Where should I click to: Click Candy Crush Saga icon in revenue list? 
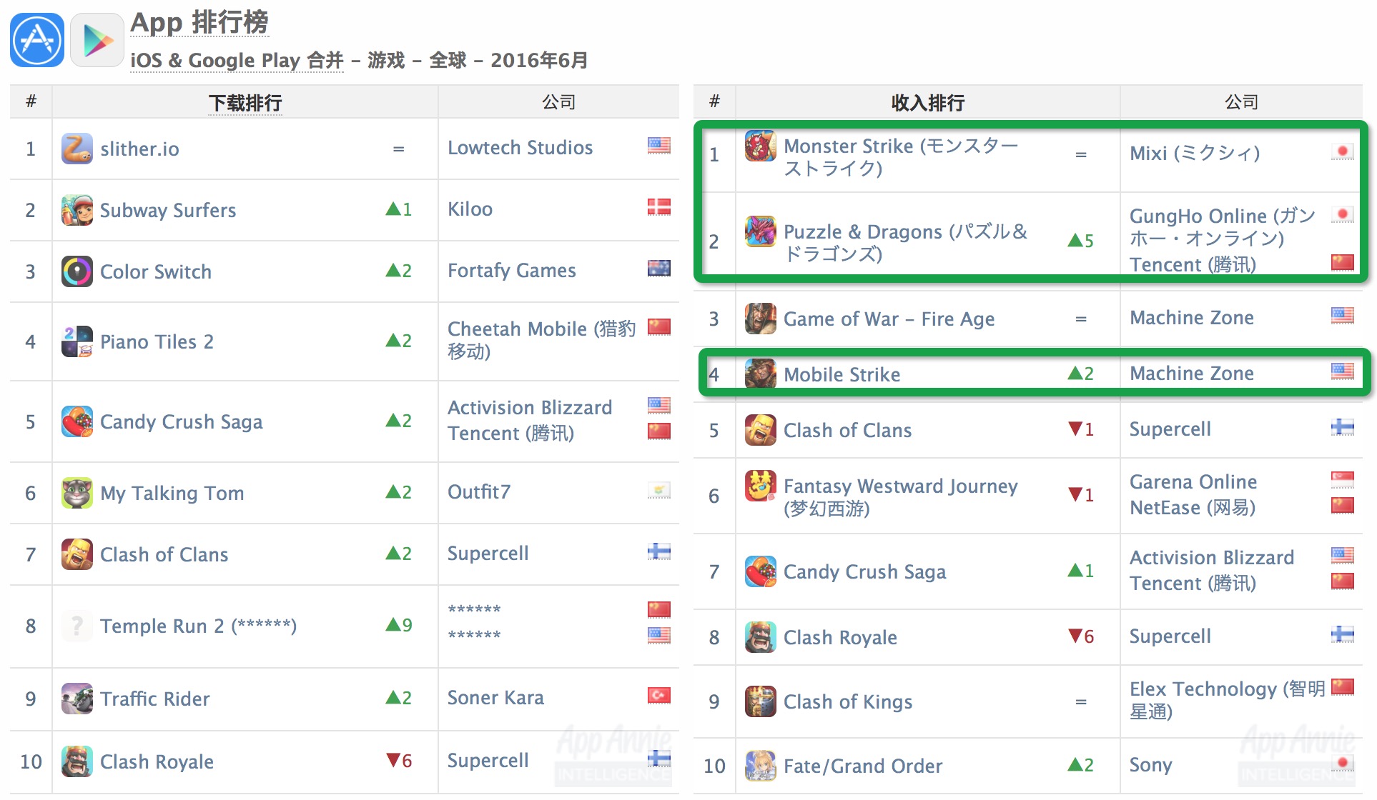761,571
